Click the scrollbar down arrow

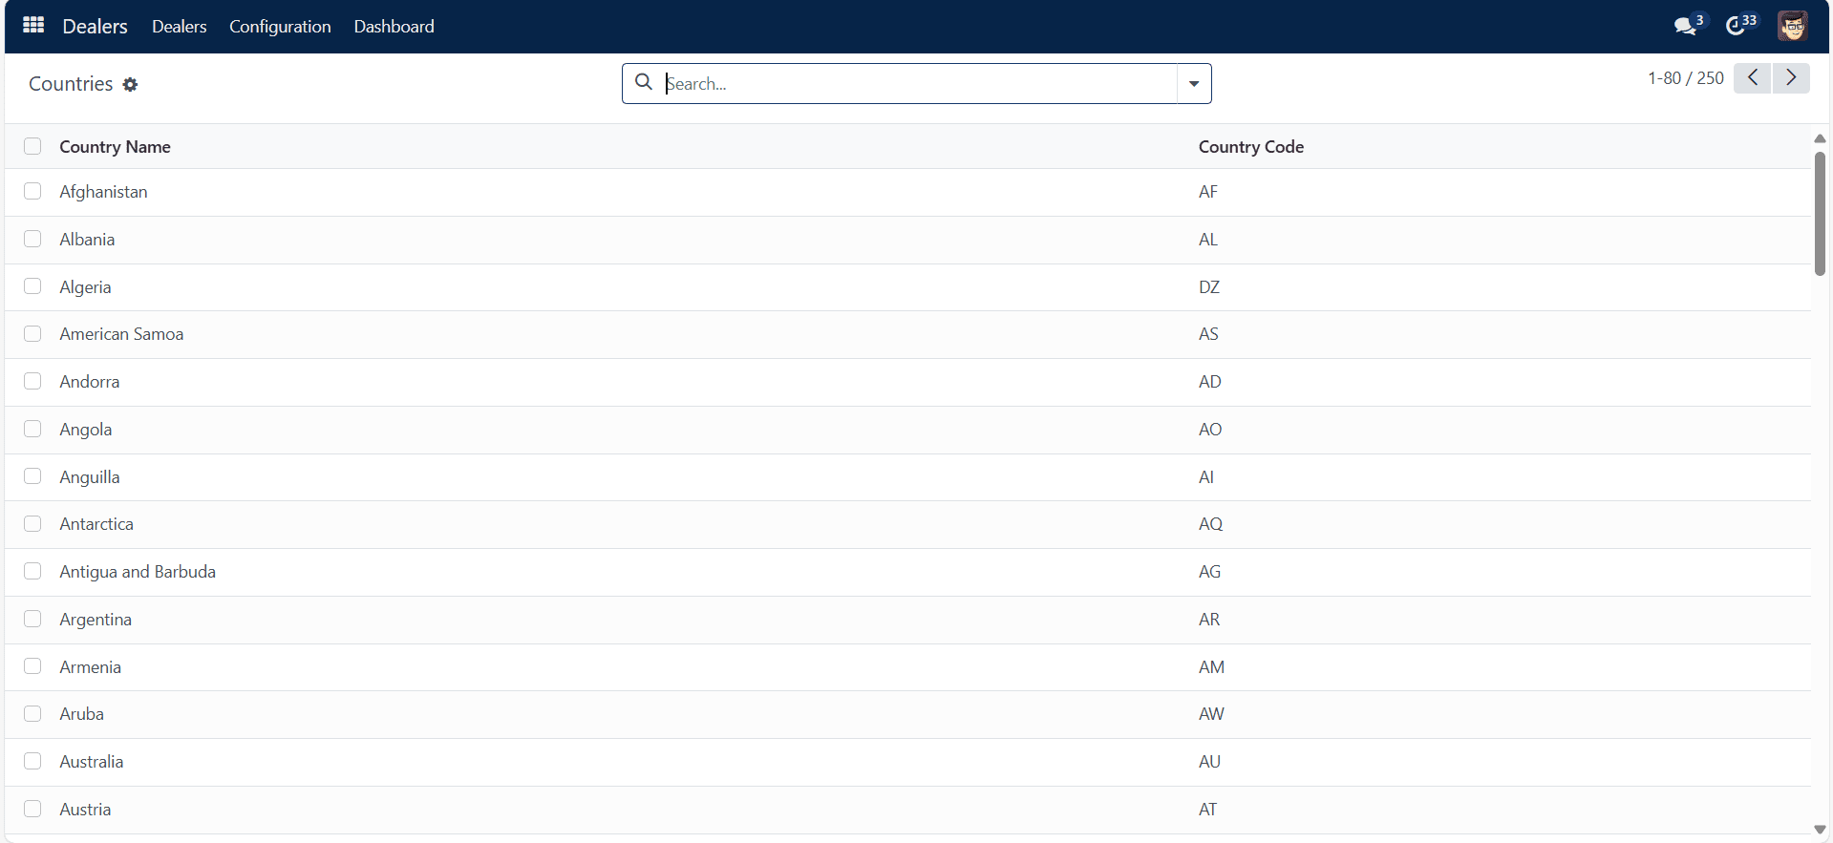1820,830
